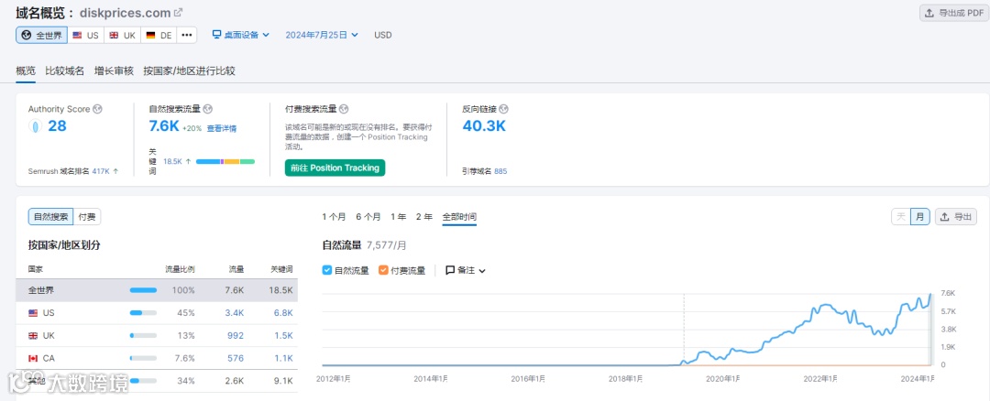Image resolution: width=990 pixels, height=401 pixels.
Task: Click the 全世界 traffic share bar
Action: coord(143,290)
